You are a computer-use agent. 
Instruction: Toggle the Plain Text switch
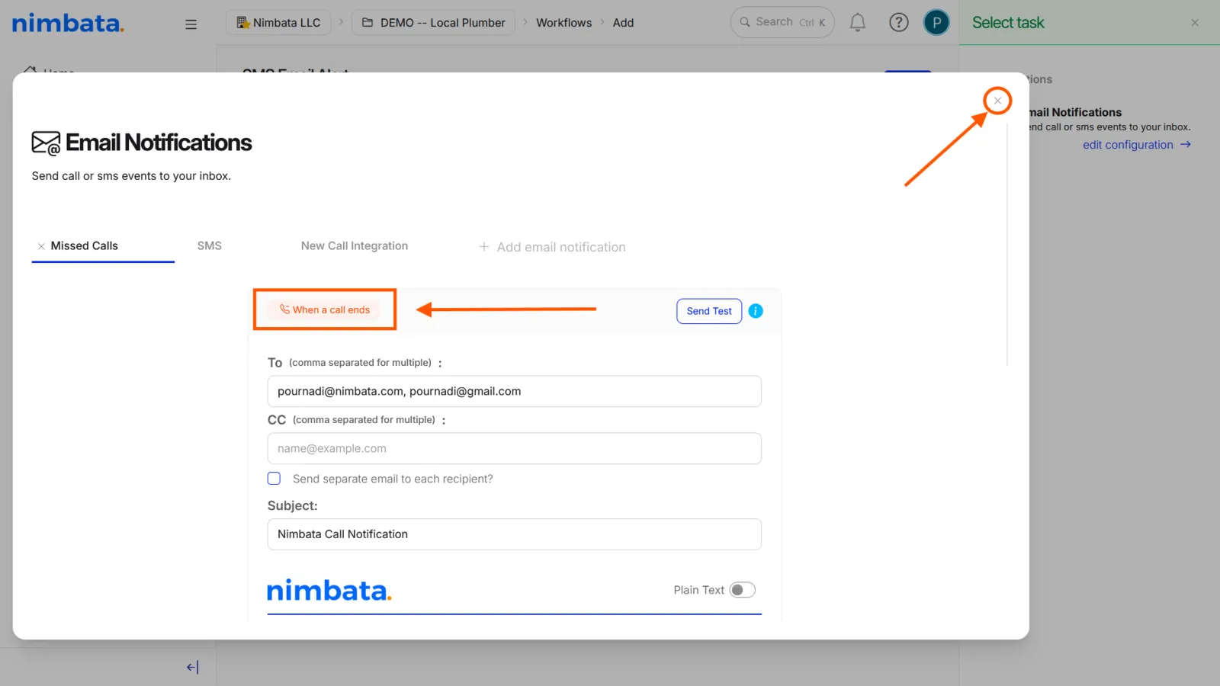742,590
